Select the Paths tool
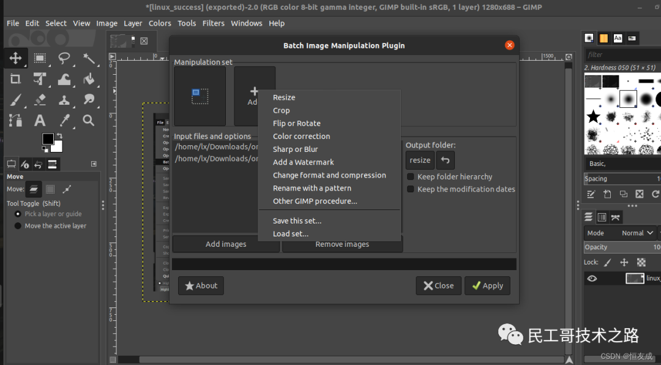The image size is (661, 365). [15, 120]
